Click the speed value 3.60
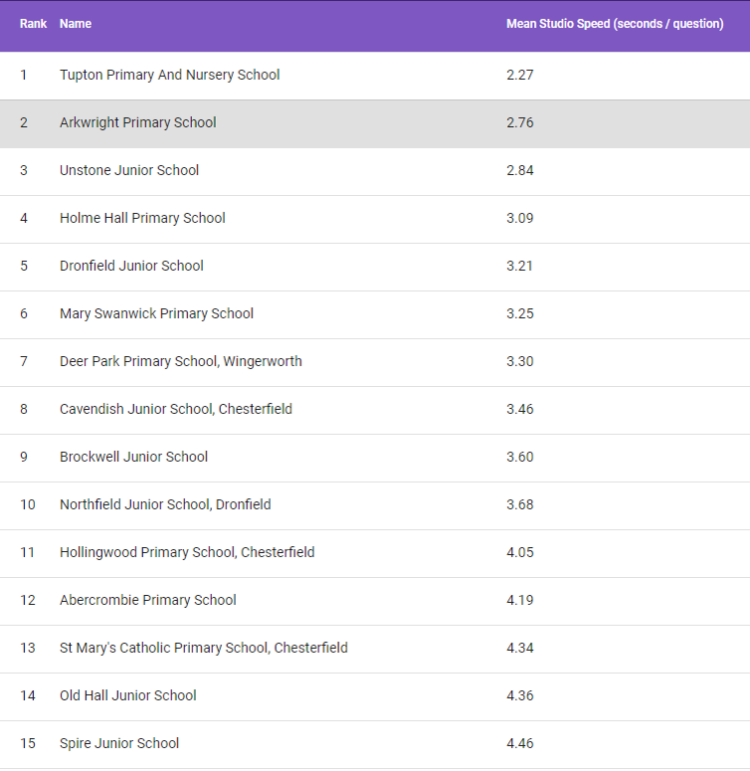750x771 pixels. [520, 457]
